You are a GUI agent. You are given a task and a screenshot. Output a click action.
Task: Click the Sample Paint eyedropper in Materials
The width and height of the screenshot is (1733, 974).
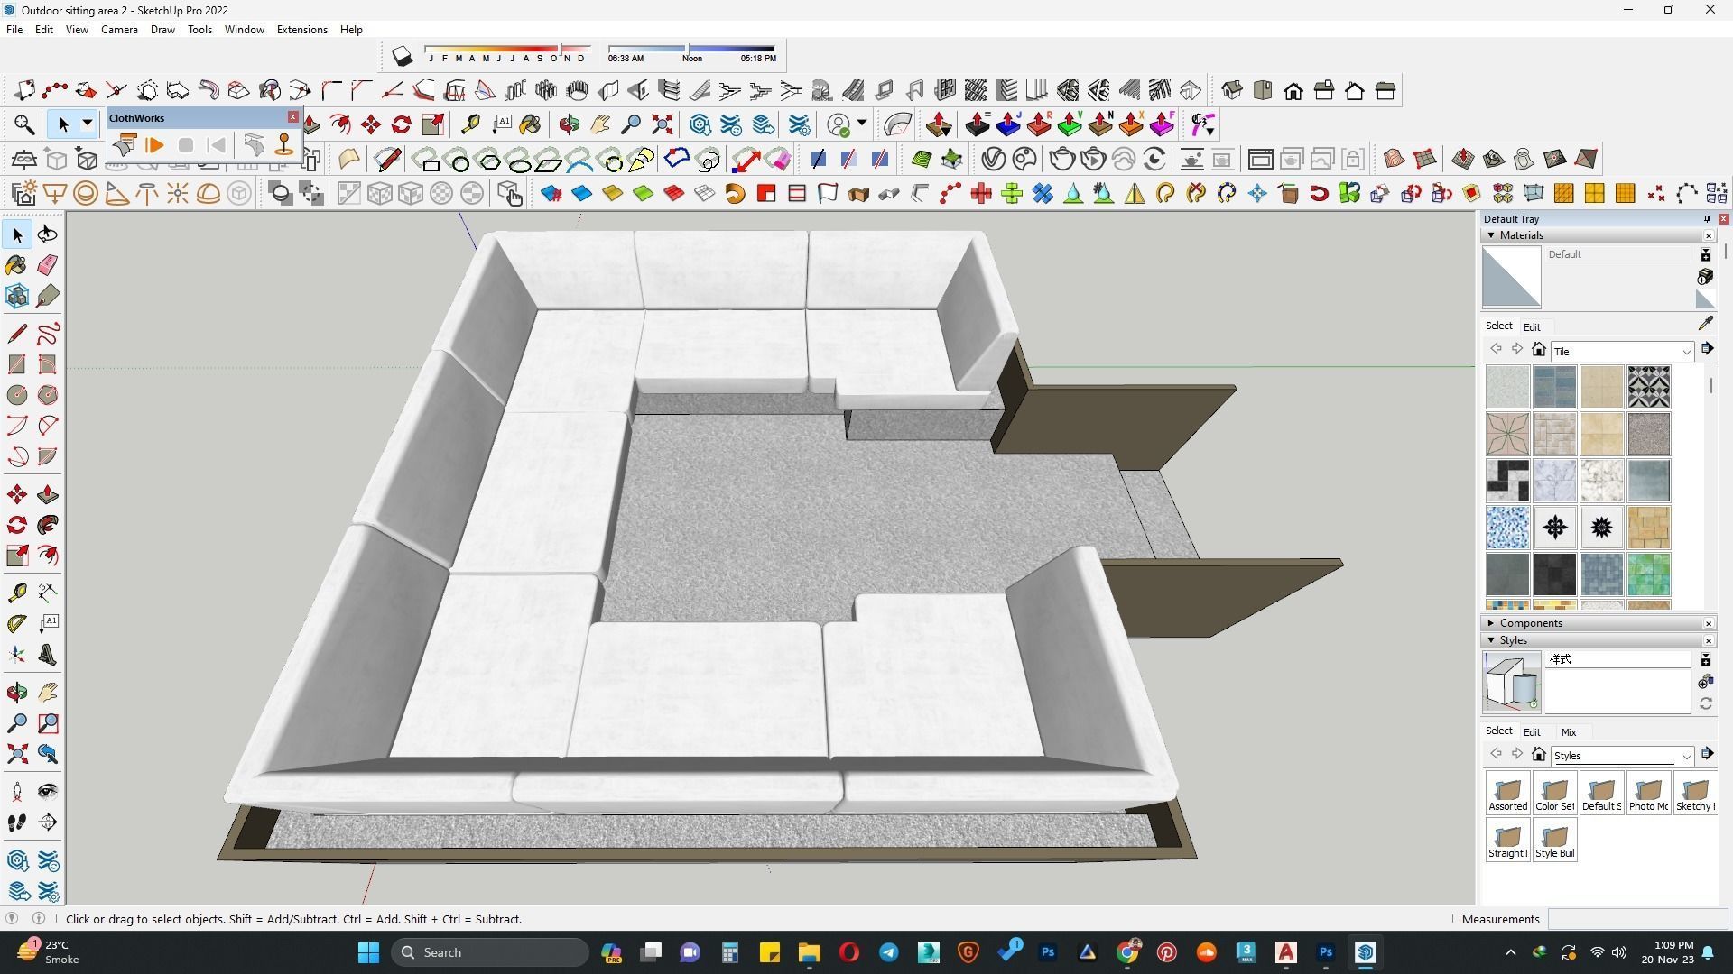[1705, 323]
